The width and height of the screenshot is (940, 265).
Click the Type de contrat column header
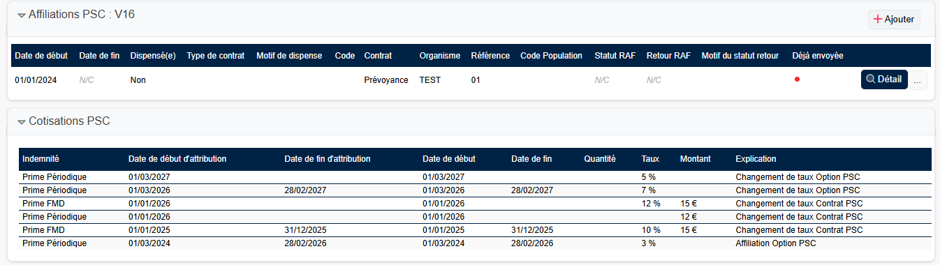coord(216,56)
